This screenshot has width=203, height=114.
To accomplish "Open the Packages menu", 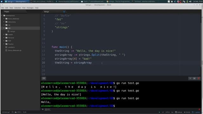I will 30,8.
